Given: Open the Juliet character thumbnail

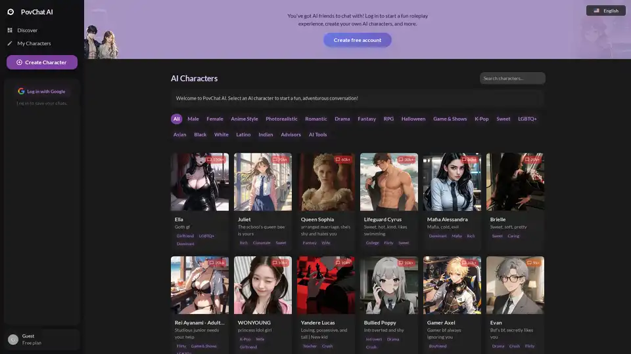Looking at the screenshot, I should pyautogui.click(x=263, y=182).
